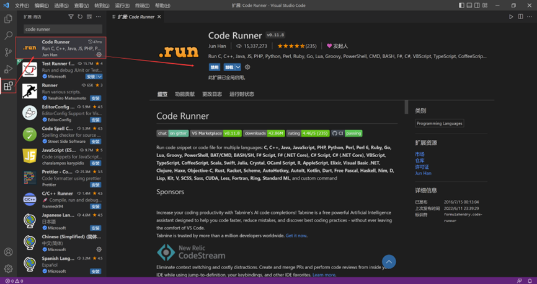This screenshot has width=537, height=284.
Task: Click the VS Code logo in title bar
Action: [6, 6]
